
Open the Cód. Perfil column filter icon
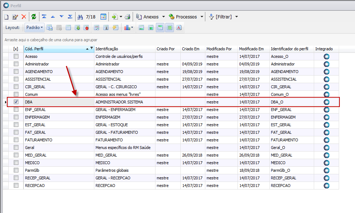click(x=91, y=48)
